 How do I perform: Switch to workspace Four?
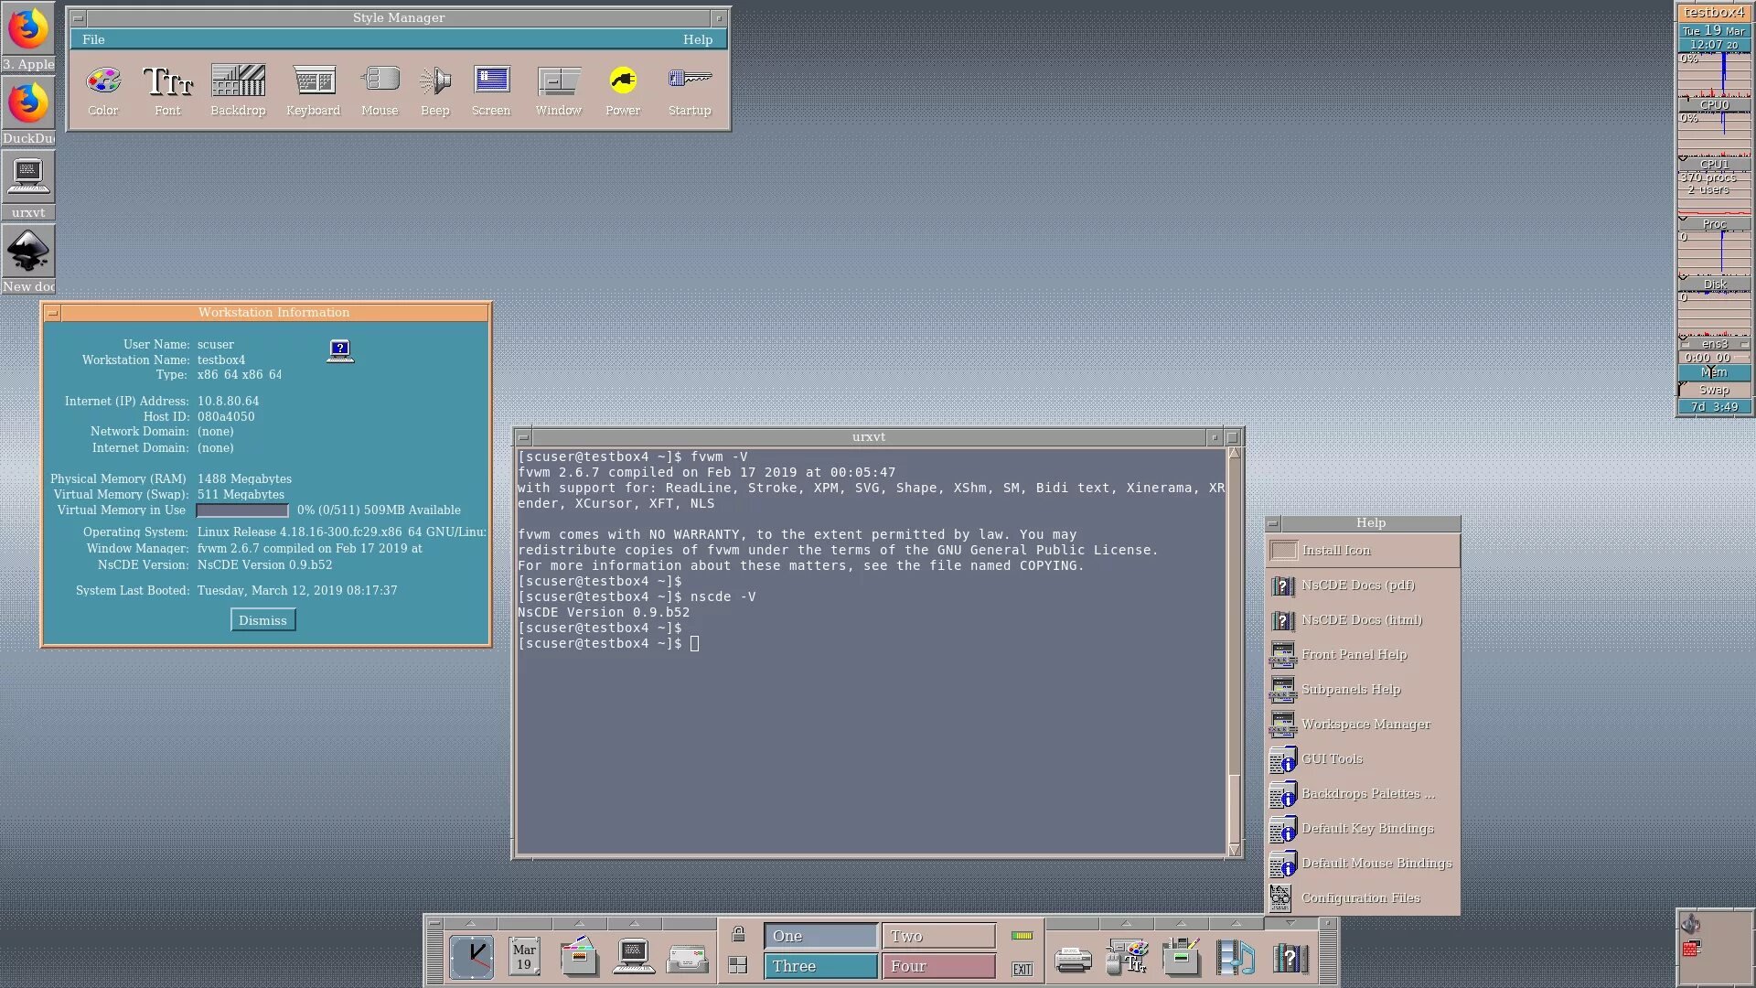(x=938, y=966)
